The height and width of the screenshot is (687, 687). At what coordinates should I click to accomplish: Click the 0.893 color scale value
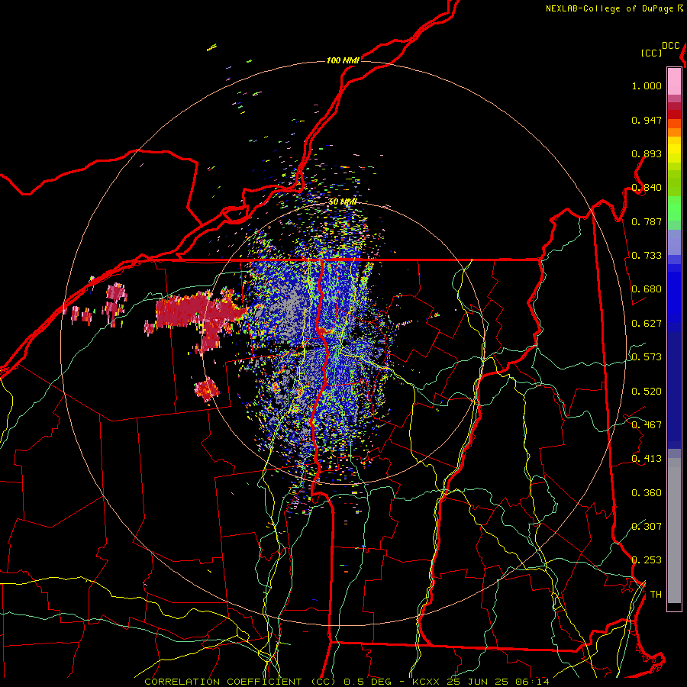click(647, 153)
